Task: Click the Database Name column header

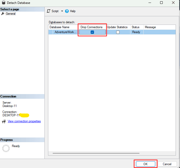Action: pyautogui.click(x=59, y=27)
